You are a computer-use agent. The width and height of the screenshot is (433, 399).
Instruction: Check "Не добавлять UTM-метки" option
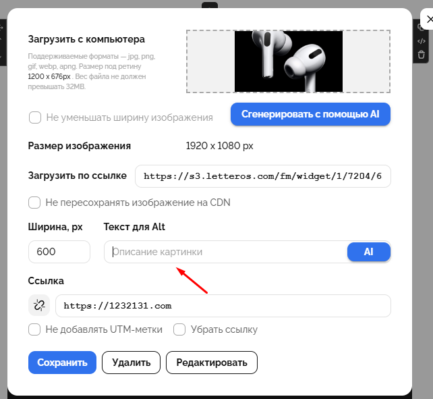(x=34, y=329)
